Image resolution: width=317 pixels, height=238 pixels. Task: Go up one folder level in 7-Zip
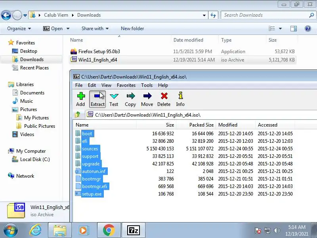(78, 115)
